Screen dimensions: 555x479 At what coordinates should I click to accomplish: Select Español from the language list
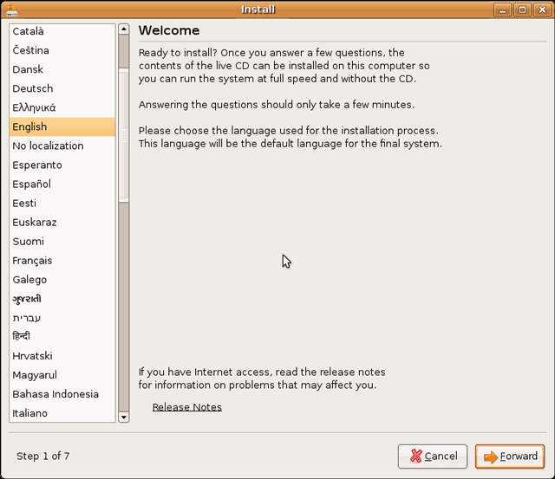[32, 184]
